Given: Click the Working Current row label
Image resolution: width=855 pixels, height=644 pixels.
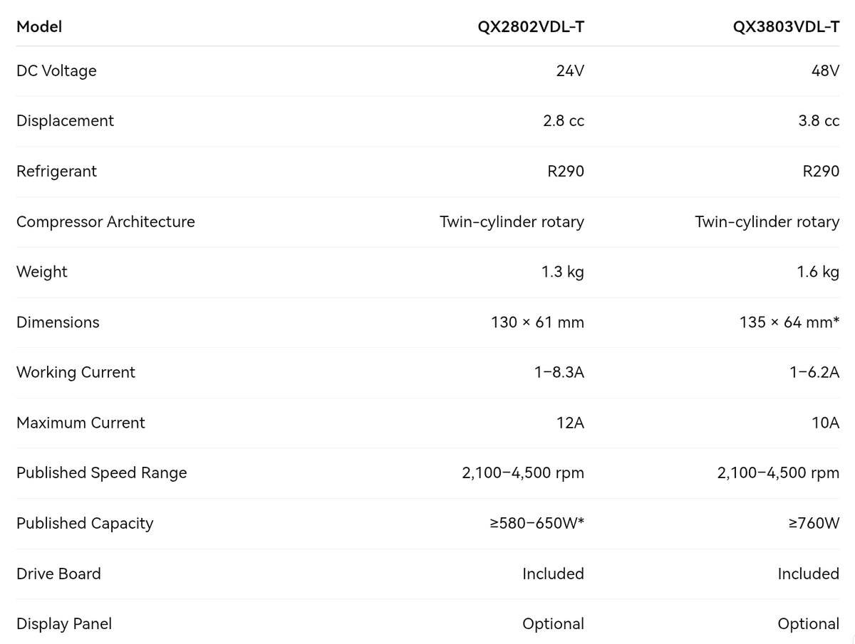Looking at the screenshot, I should point(76,373).
